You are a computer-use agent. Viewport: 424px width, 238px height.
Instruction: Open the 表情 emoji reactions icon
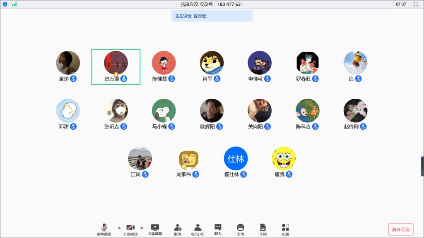click(240, 229)
